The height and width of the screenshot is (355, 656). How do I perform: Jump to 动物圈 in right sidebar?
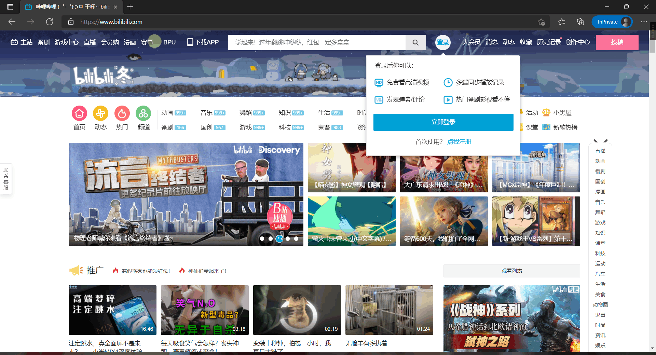click(600, 304)
